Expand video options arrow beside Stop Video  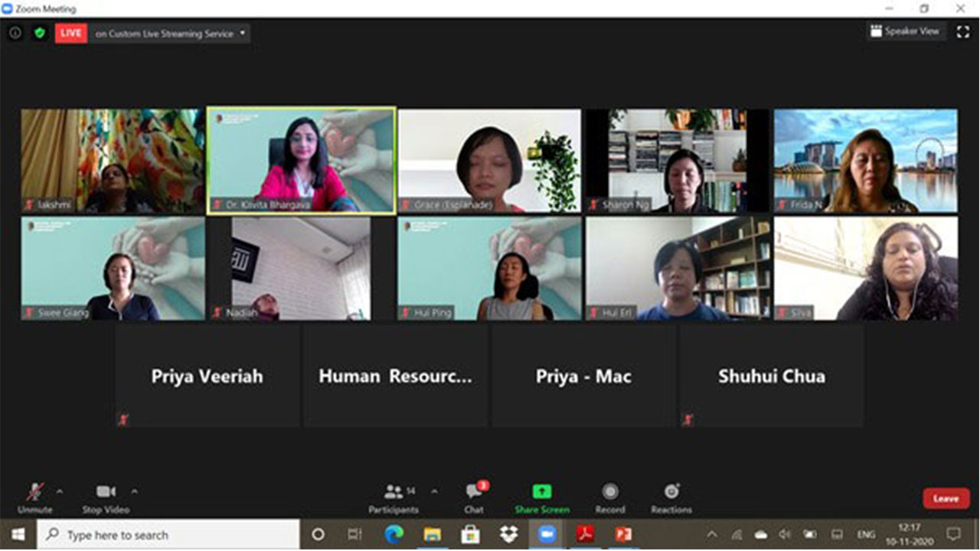click(135, 491)
